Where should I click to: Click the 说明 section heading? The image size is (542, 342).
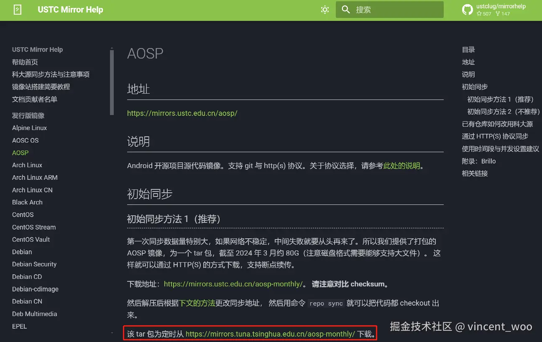tap(138, 142)
